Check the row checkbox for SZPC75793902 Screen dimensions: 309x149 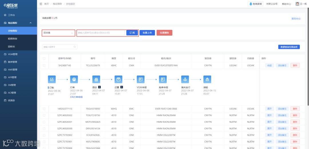[44, 135]
